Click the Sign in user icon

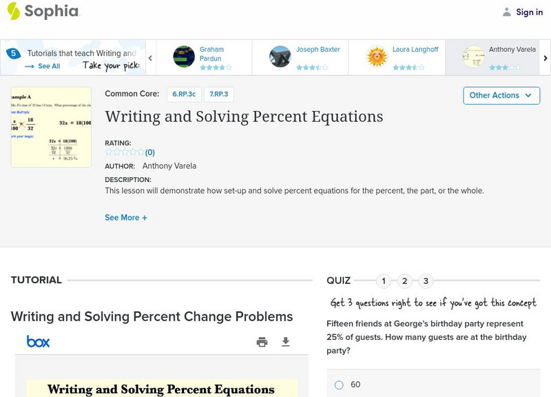(507, 12)
